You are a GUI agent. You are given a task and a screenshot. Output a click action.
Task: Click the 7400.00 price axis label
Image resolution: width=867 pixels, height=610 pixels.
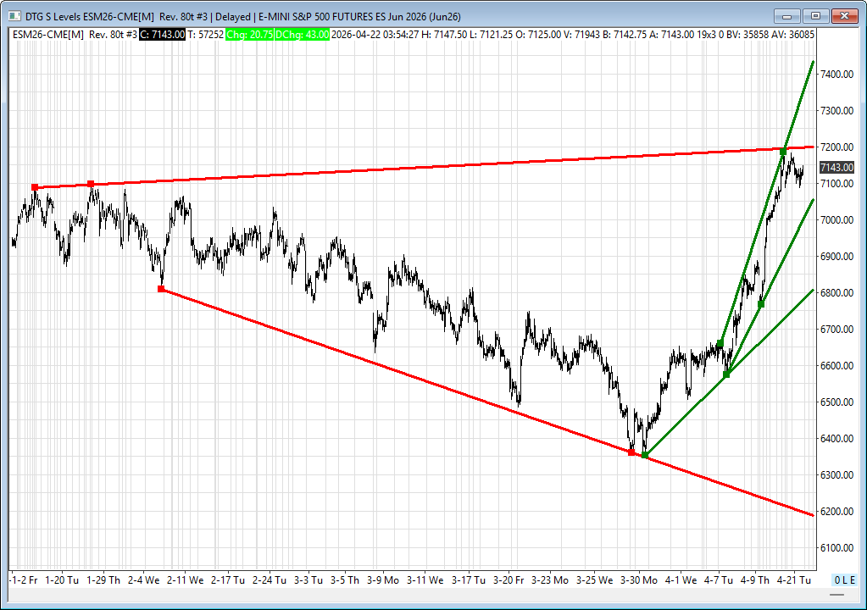[x=836, y=75]
